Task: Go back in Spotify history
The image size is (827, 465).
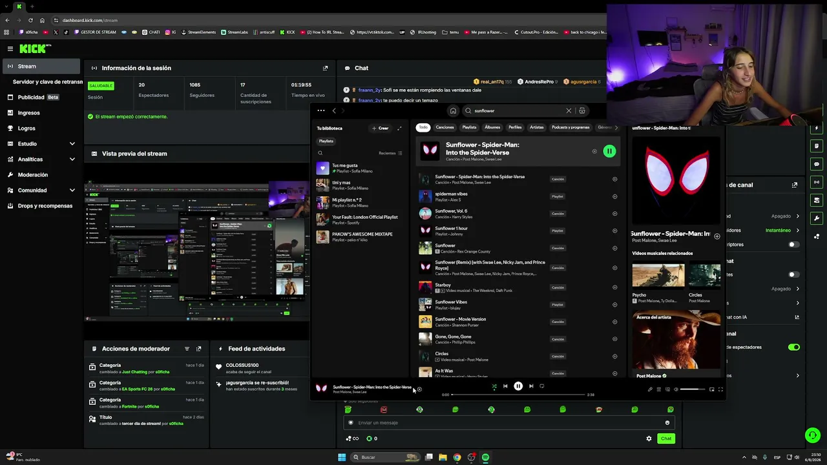Action: tap(334, 110)
